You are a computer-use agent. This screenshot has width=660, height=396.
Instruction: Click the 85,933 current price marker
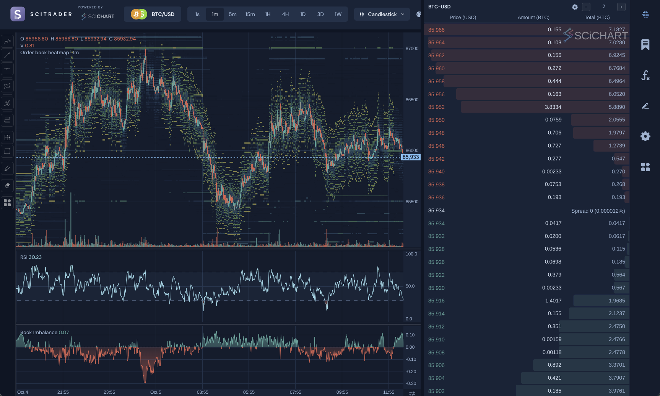[x=411, y=157]
